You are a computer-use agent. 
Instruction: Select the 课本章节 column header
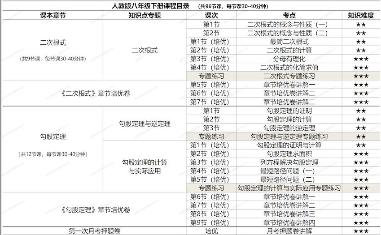point(53,16)
